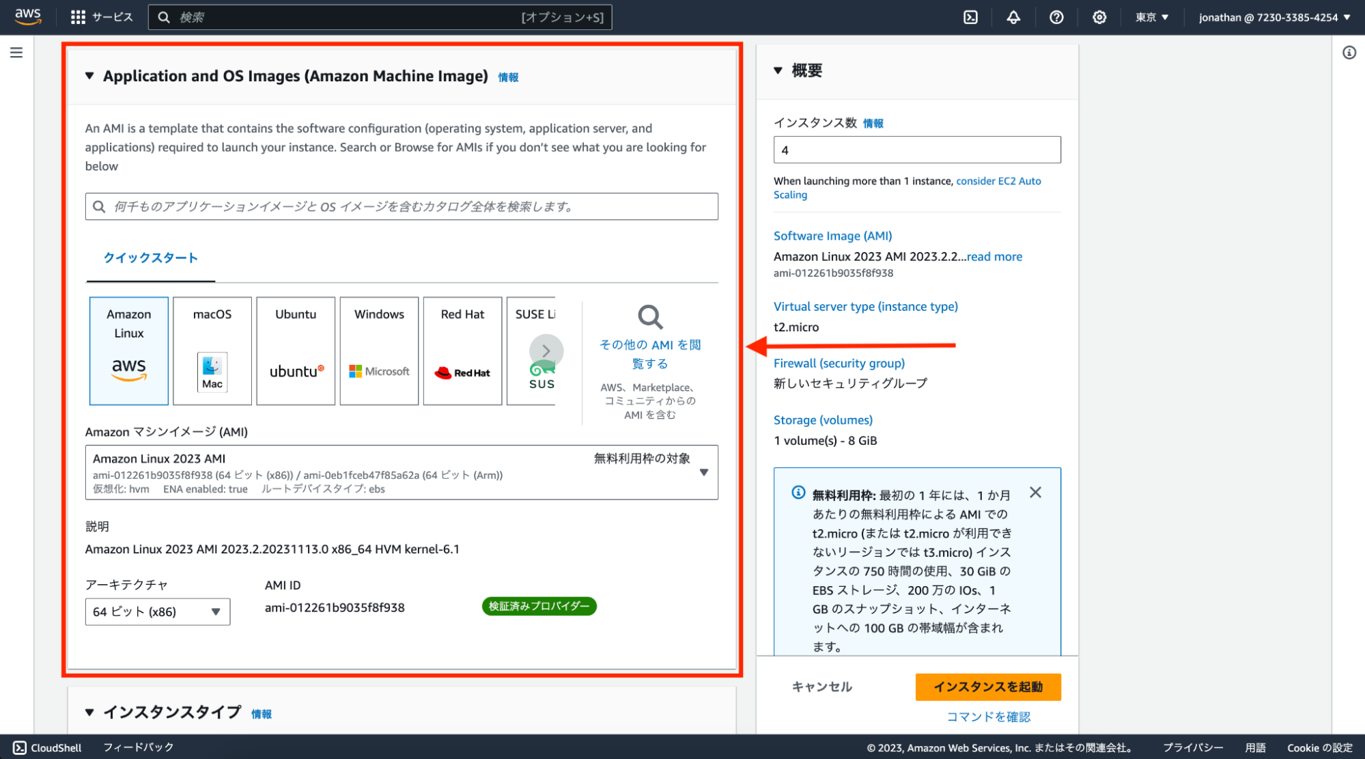Image resolution: width=1365 pixels, height=759 pixels.
Task: Select the Ubuntu AMI tile
Action: tap(296, 350)
